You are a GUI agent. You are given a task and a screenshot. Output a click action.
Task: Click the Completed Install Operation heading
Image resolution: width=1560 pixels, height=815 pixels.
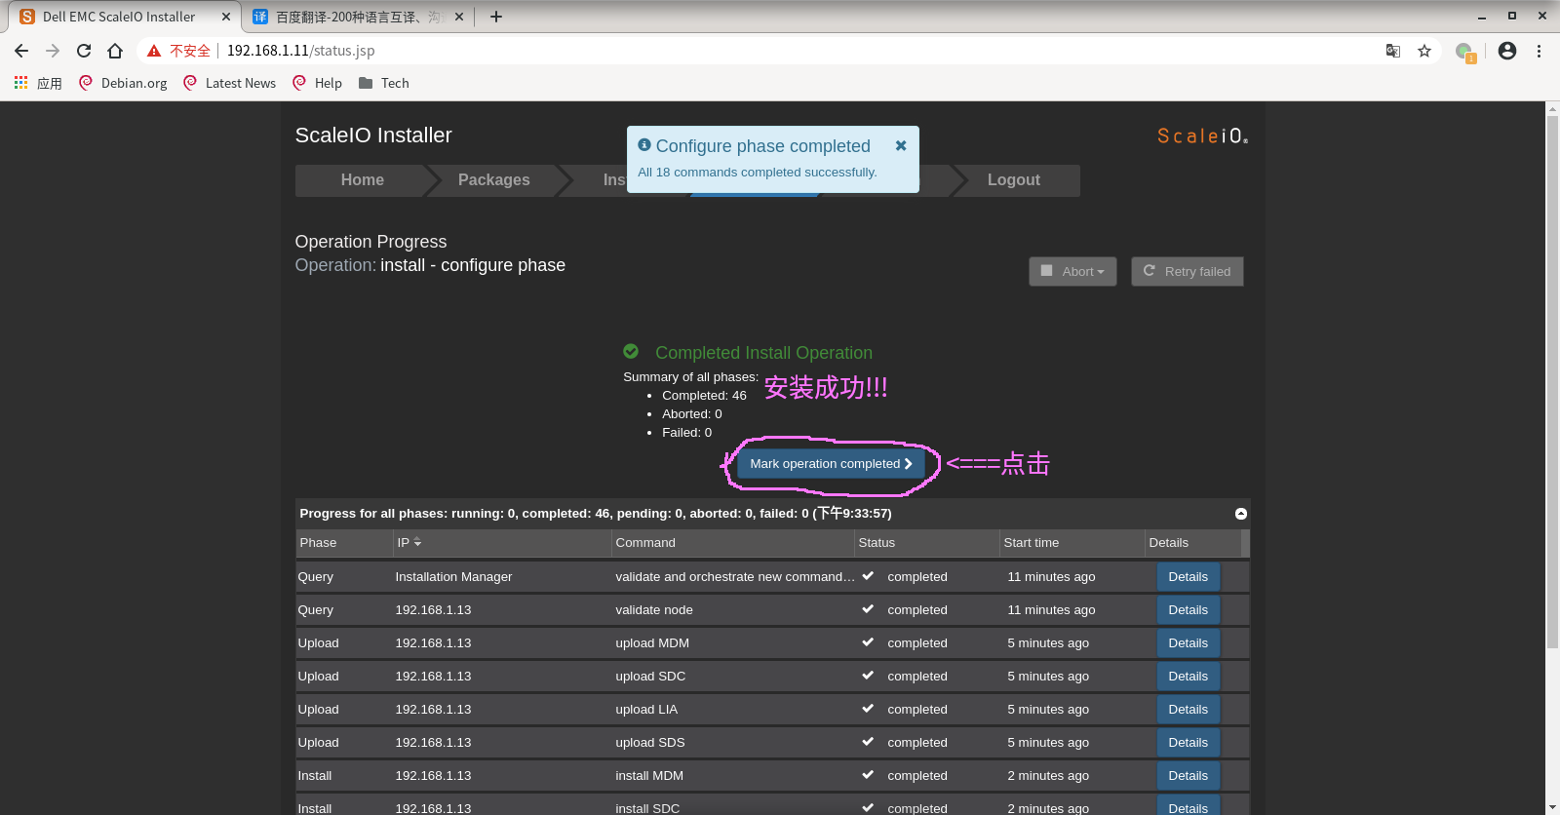point(763,353)
